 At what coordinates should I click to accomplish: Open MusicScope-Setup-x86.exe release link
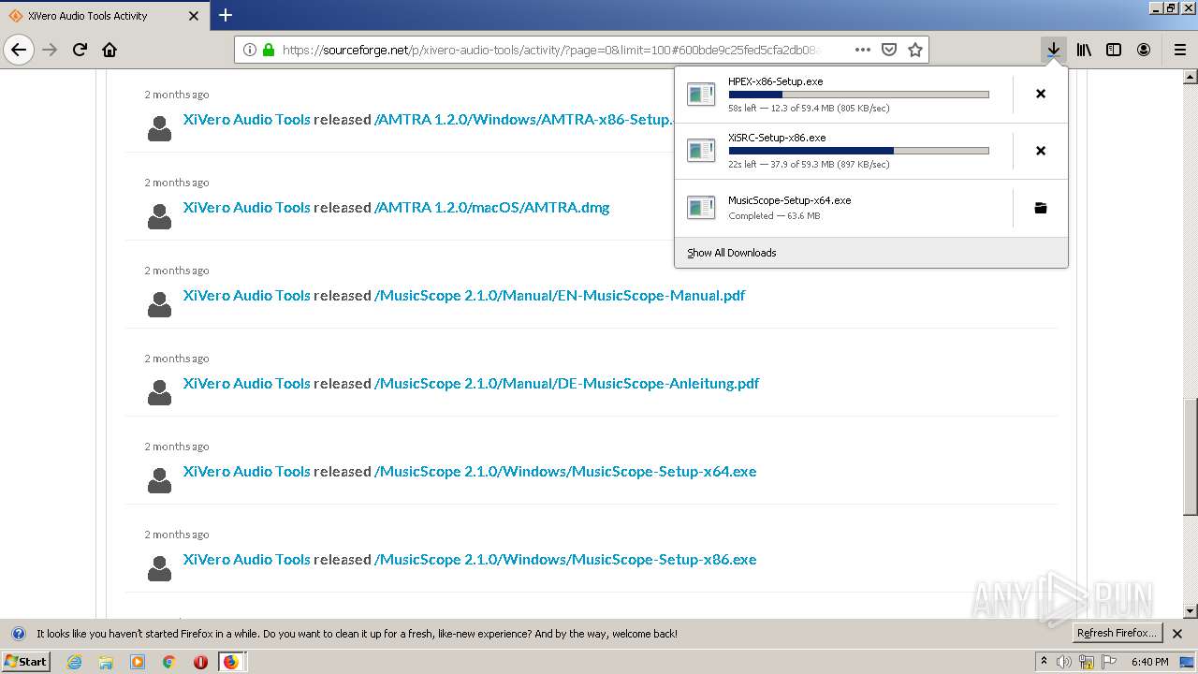565,559
